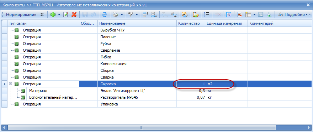Viewport: 313px width, 132px height.
Task: Open the Подробно dropdown arrow
Action: 307,15
